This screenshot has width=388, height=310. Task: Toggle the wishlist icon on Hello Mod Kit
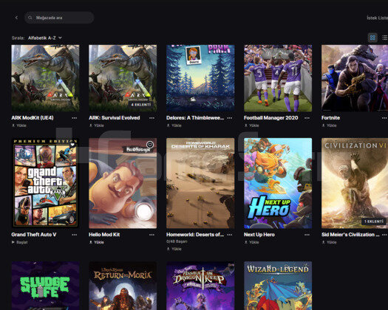150,145
